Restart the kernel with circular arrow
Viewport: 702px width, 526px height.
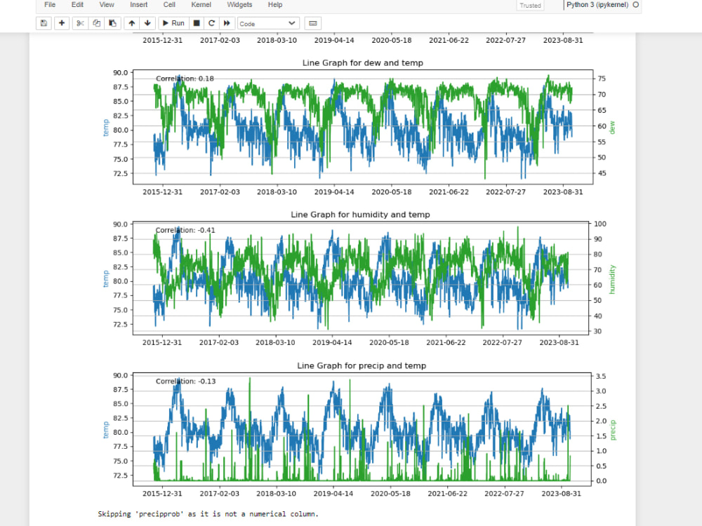[211, 23]
